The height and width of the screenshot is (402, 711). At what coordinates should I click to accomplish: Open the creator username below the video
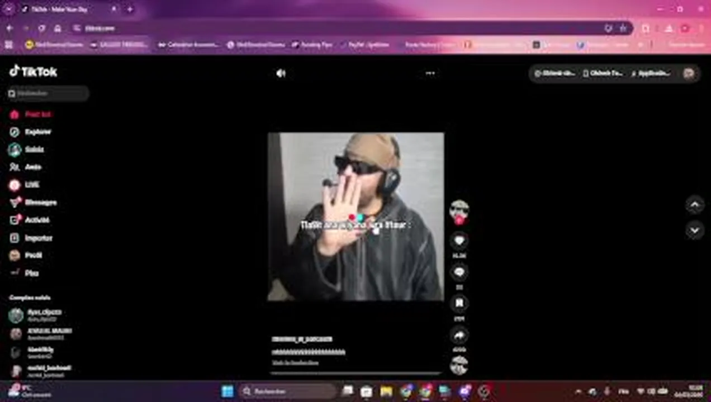(x=302, y=339)
